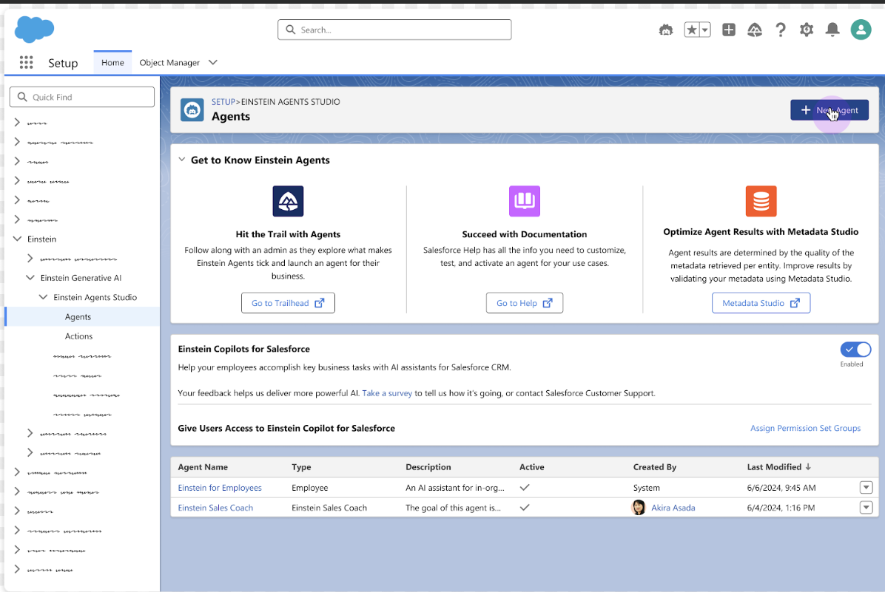Viewport: 885px width, 592px height.
Task: View notifications bell icon
Action: 832,30
